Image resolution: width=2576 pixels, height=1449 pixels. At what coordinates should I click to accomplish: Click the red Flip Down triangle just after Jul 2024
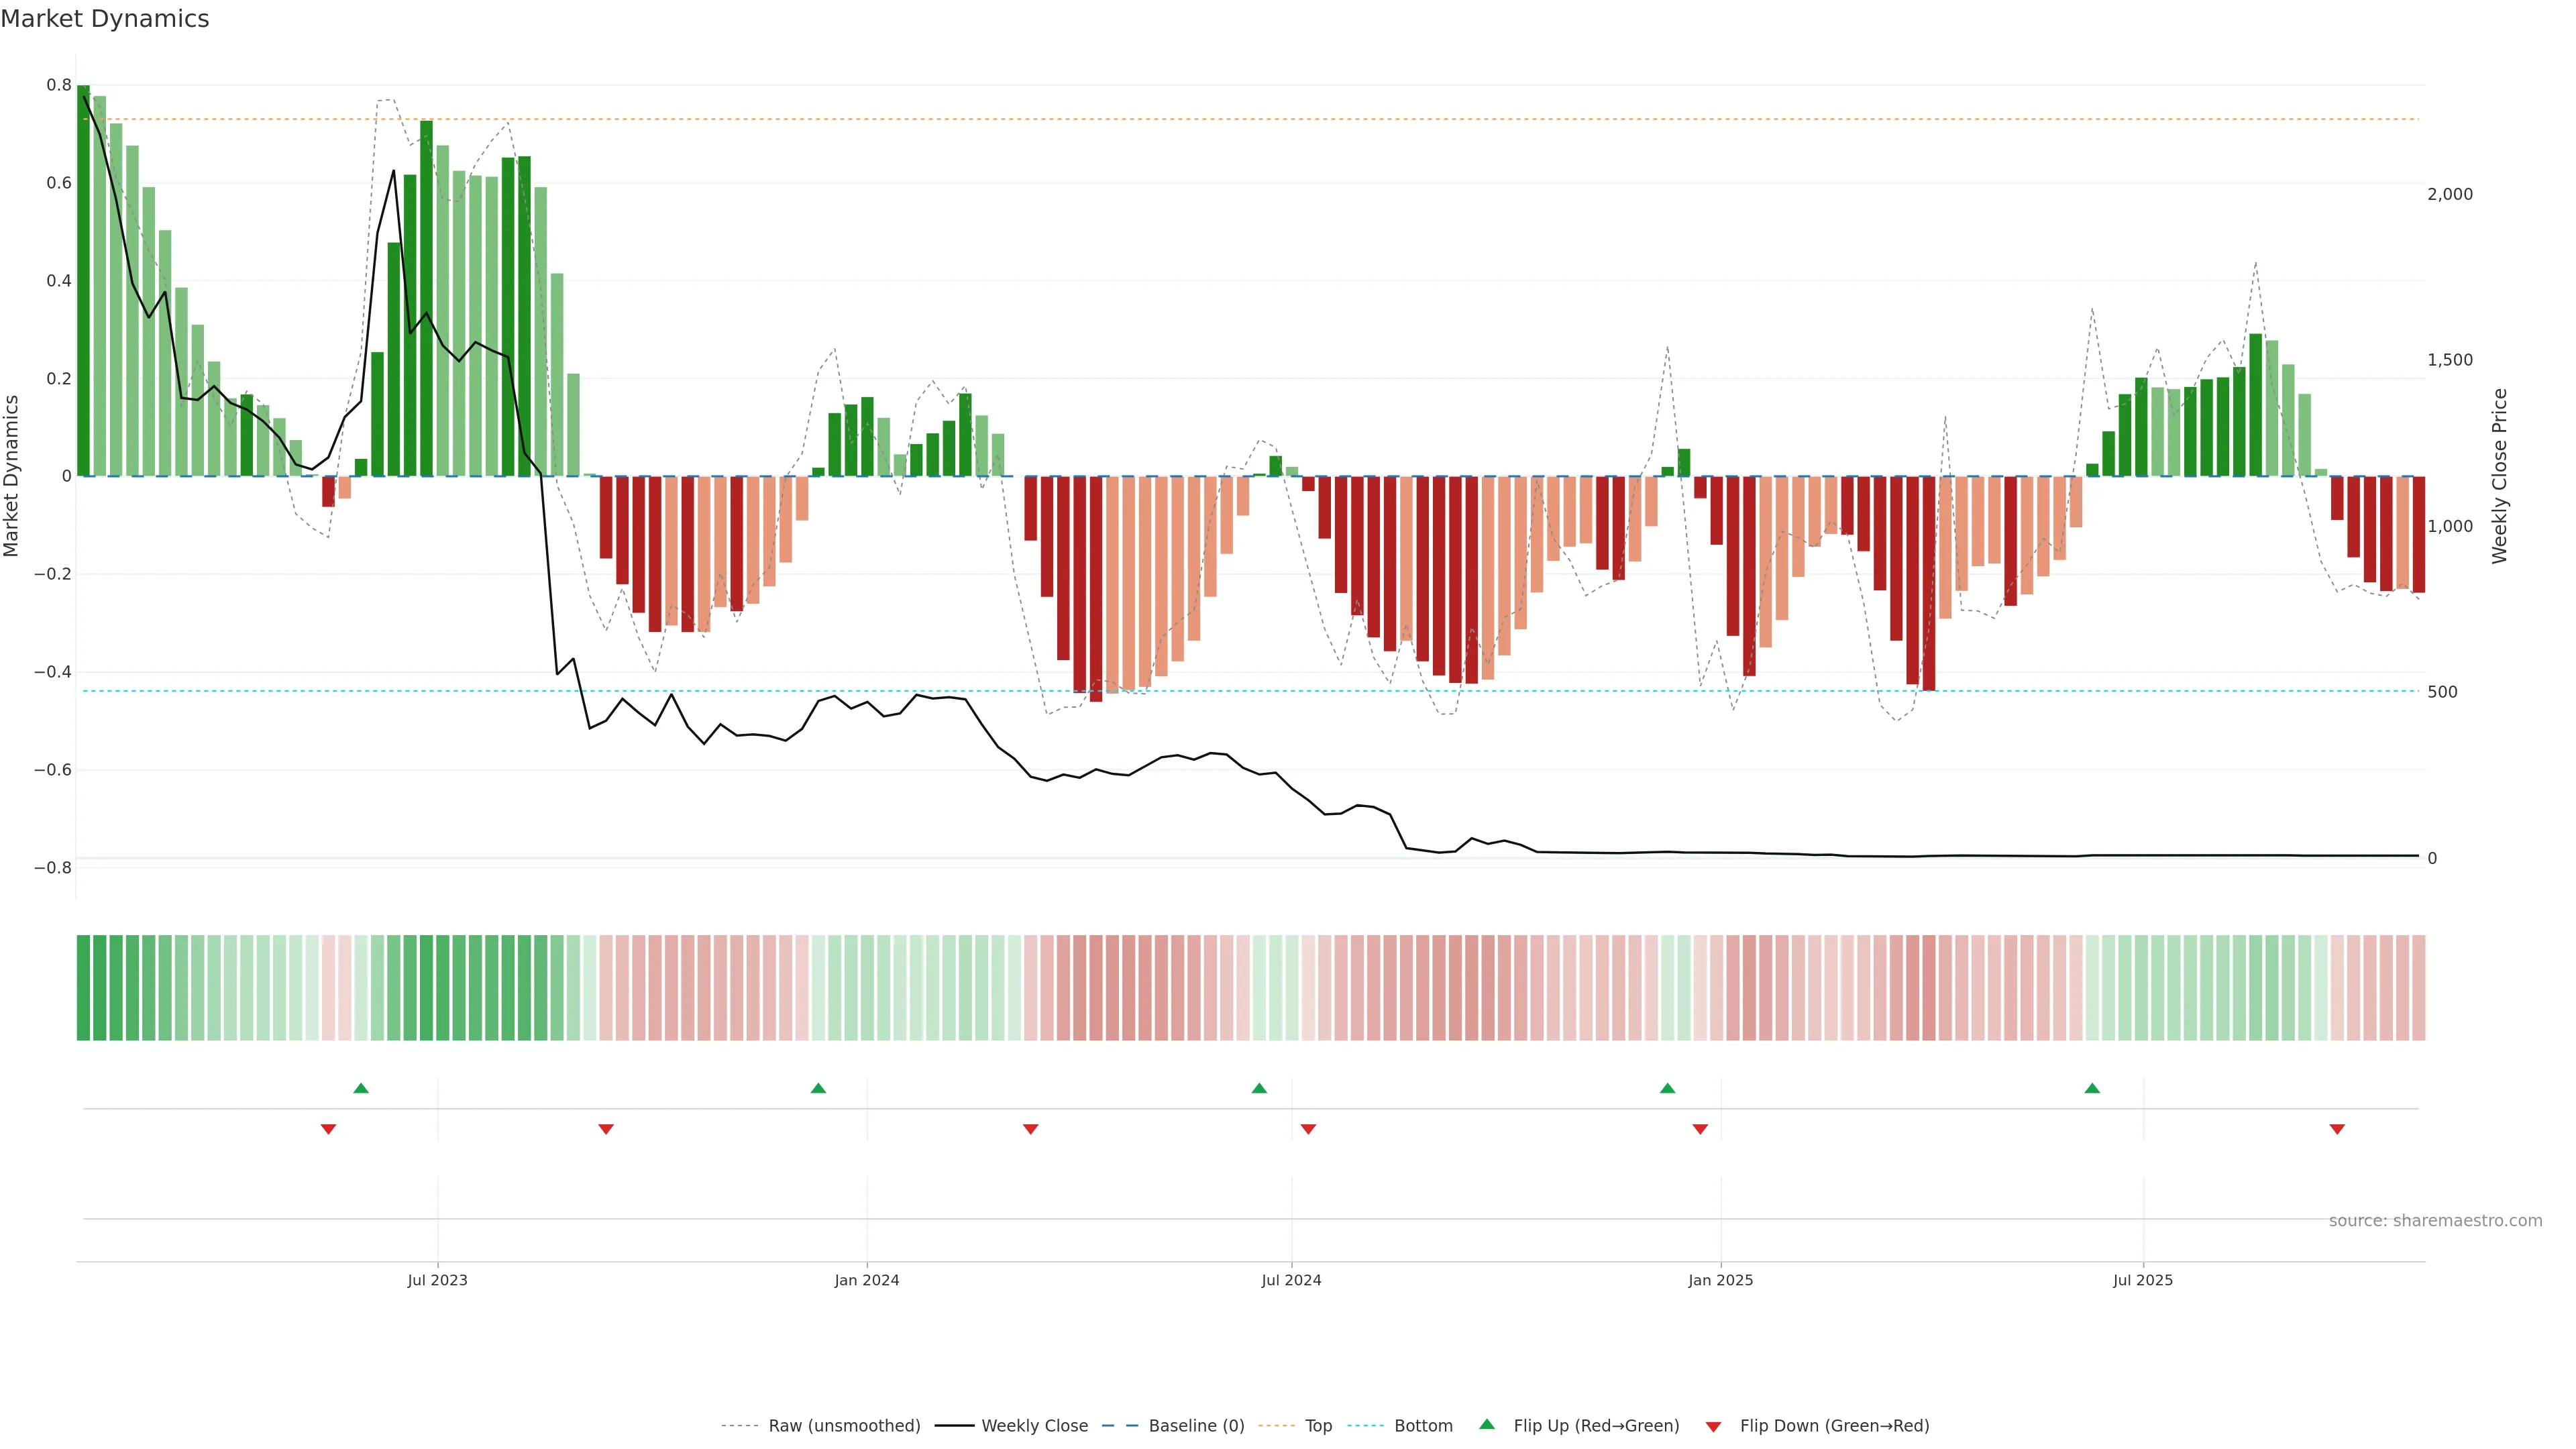click(x=1308, y=1129)
